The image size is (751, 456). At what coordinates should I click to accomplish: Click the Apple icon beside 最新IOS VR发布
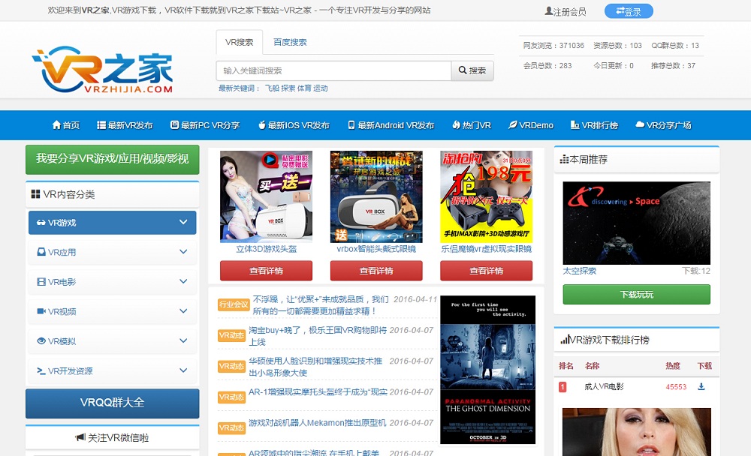pos(262,125)
